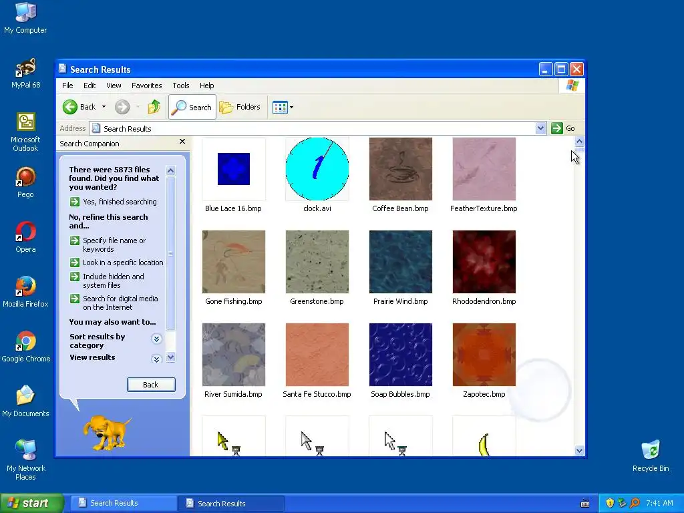The height and width of the screenshot is (513, 684).
Task: Click the Views toolbar icon
Action: [x=280, y=107]
